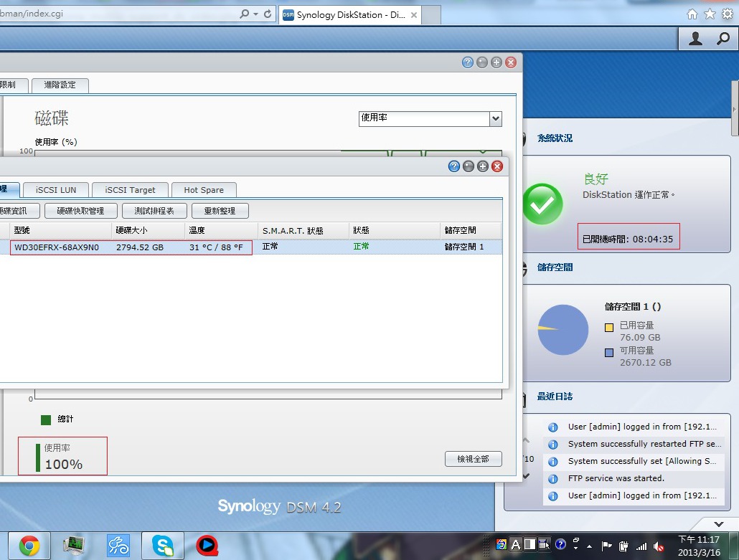Switch to the iSCSI LUN tab
Viewport: 739px width, 560px height.
pyautogui.click(x=56, y=190)
